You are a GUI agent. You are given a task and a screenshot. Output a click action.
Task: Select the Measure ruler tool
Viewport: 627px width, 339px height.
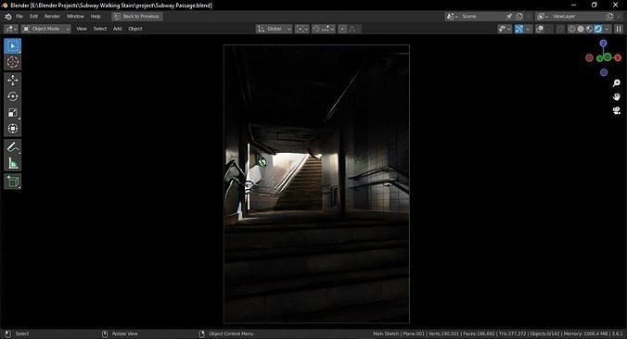click(12, 163)
